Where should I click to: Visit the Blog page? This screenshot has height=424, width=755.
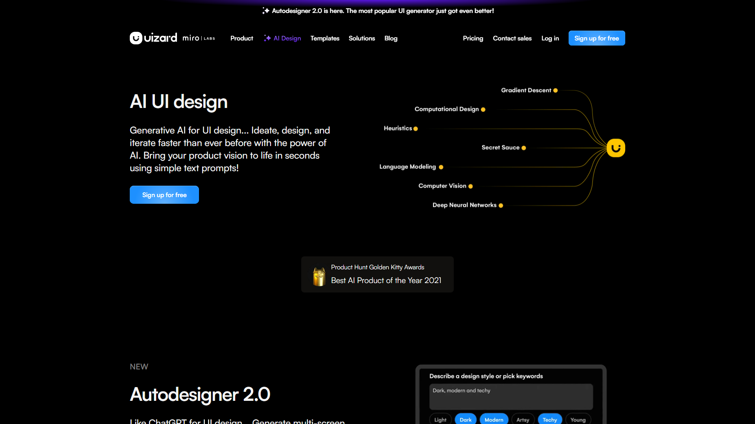tap(391, 38)
